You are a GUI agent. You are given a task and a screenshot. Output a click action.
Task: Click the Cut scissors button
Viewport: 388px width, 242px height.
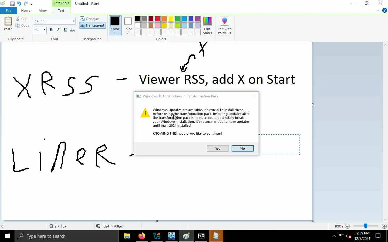21,19
